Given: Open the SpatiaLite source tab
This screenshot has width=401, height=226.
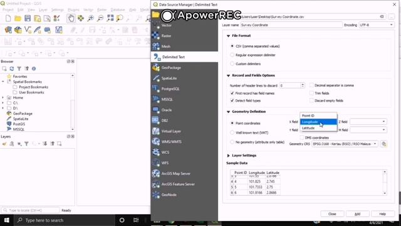Looking at the screenshot, I should (184, 78).
